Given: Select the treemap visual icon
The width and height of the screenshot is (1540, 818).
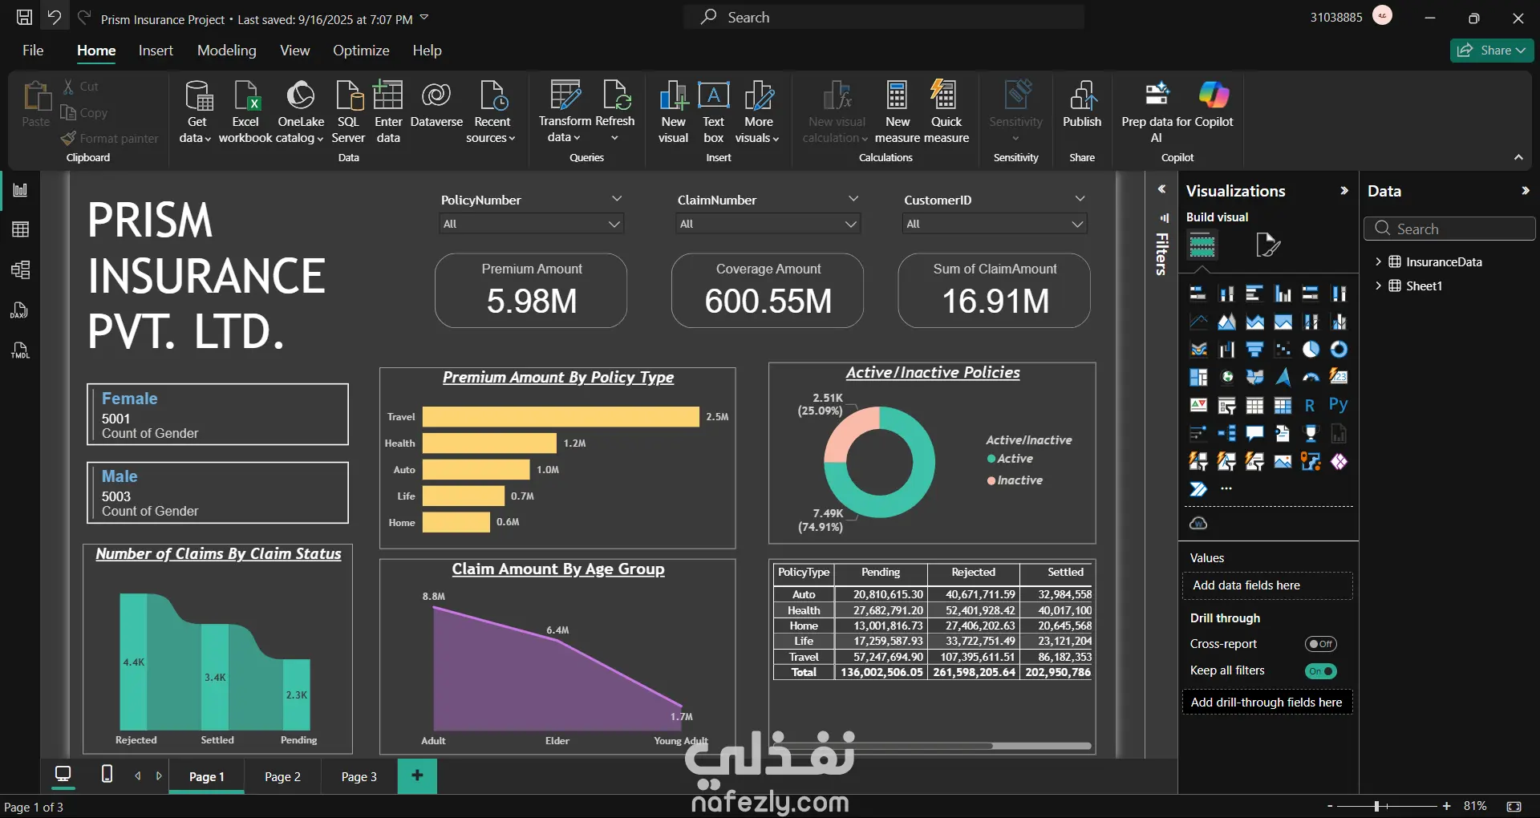Looking at the screenshot, I should point(1198,377).
